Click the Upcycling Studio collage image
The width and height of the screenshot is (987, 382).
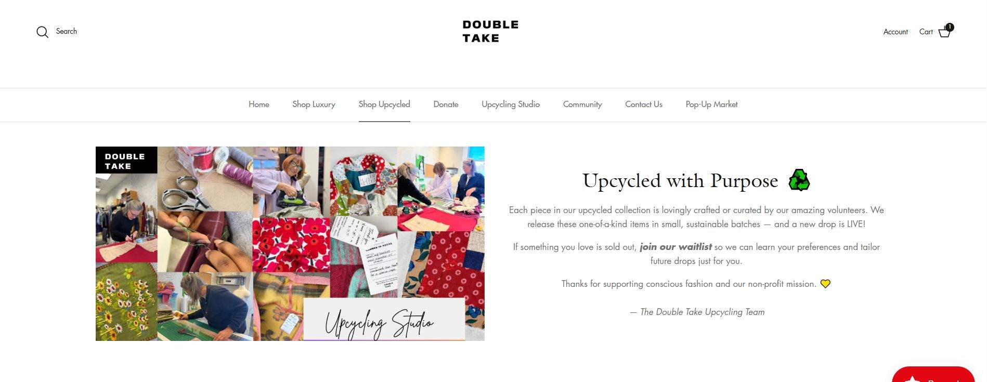pos(290,244)
